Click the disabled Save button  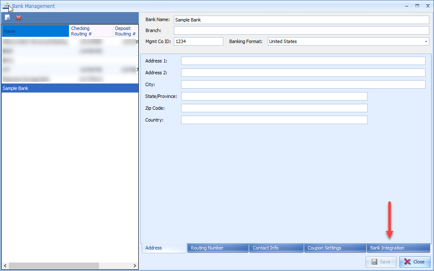pyautogui.click(x=381, y=262)
